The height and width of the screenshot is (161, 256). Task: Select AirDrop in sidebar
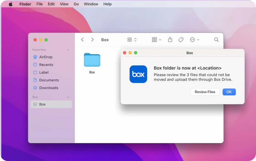pyautogui.click(x=51, y=57)
